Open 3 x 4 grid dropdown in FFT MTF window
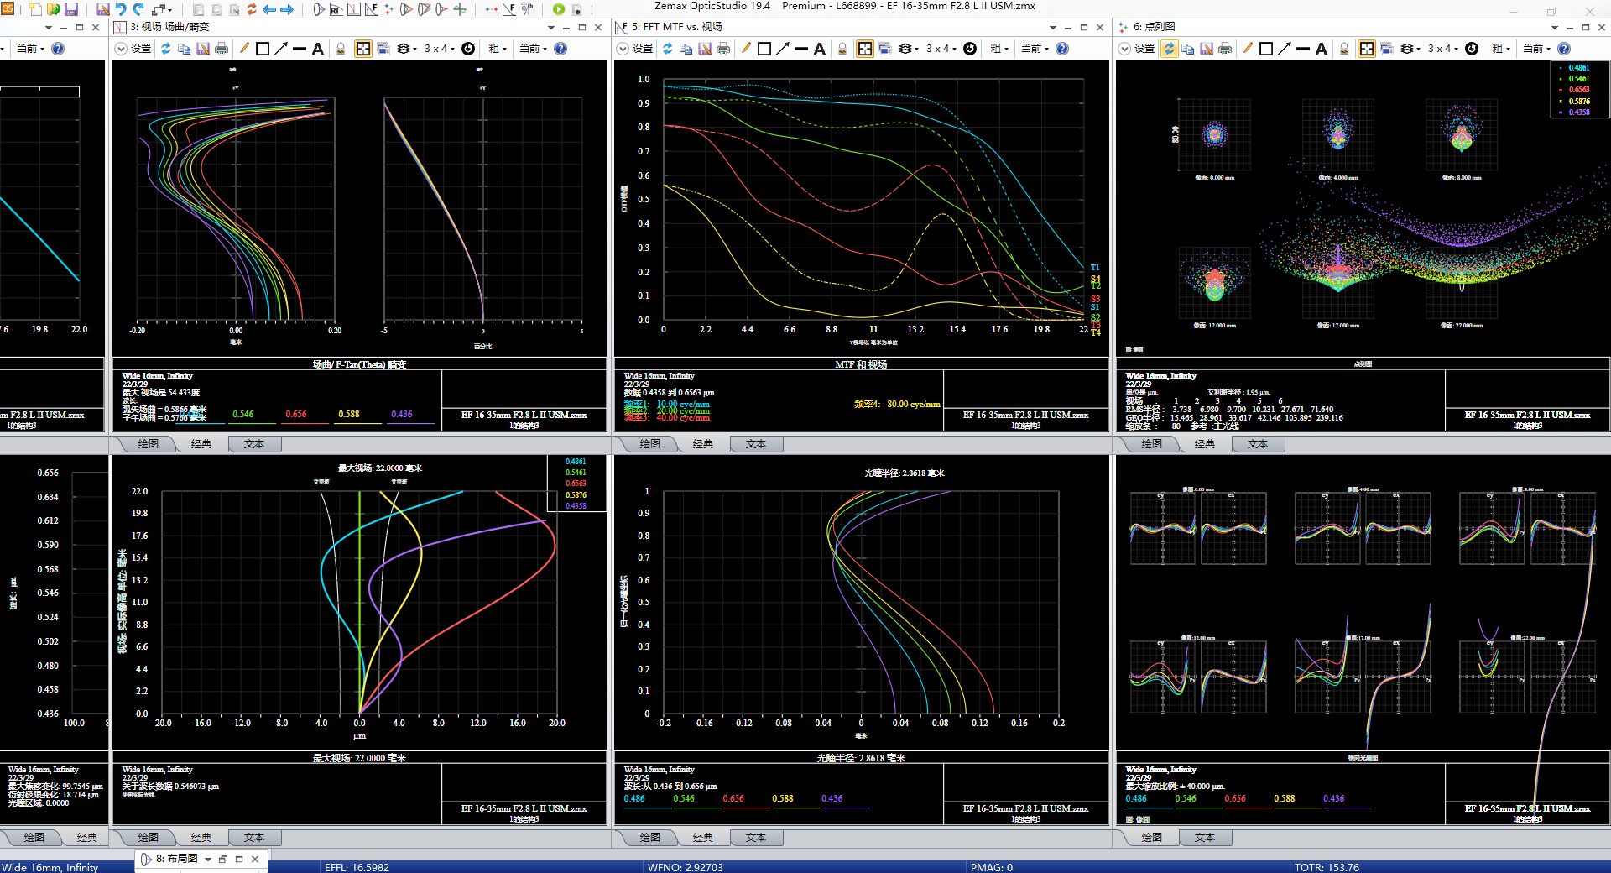Screen dimensions: 1611x873 point(943,49)
